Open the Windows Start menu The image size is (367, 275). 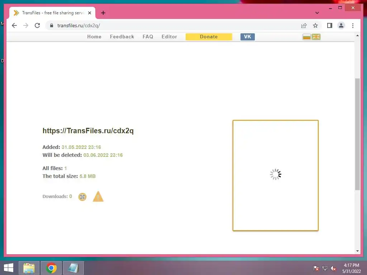pos(9,268)
